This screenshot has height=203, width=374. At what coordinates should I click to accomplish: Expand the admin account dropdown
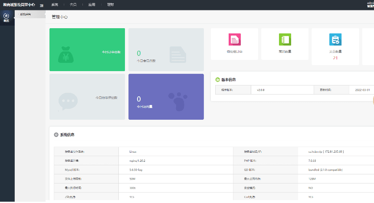pyautogui.click(x=370, y=5)
